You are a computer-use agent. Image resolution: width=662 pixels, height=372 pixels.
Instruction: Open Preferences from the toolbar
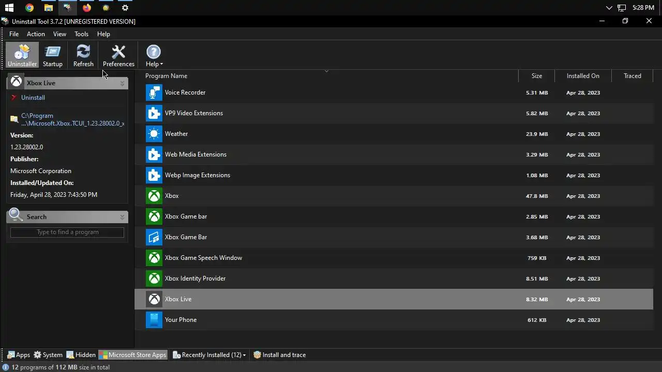118,55
